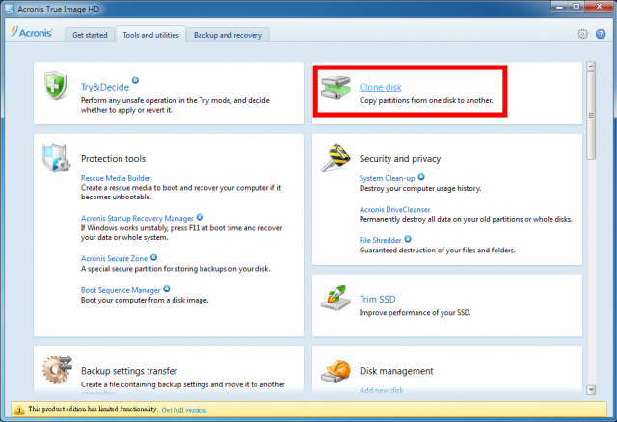Click the Acronis True Image title bar icon

(10, 9)
